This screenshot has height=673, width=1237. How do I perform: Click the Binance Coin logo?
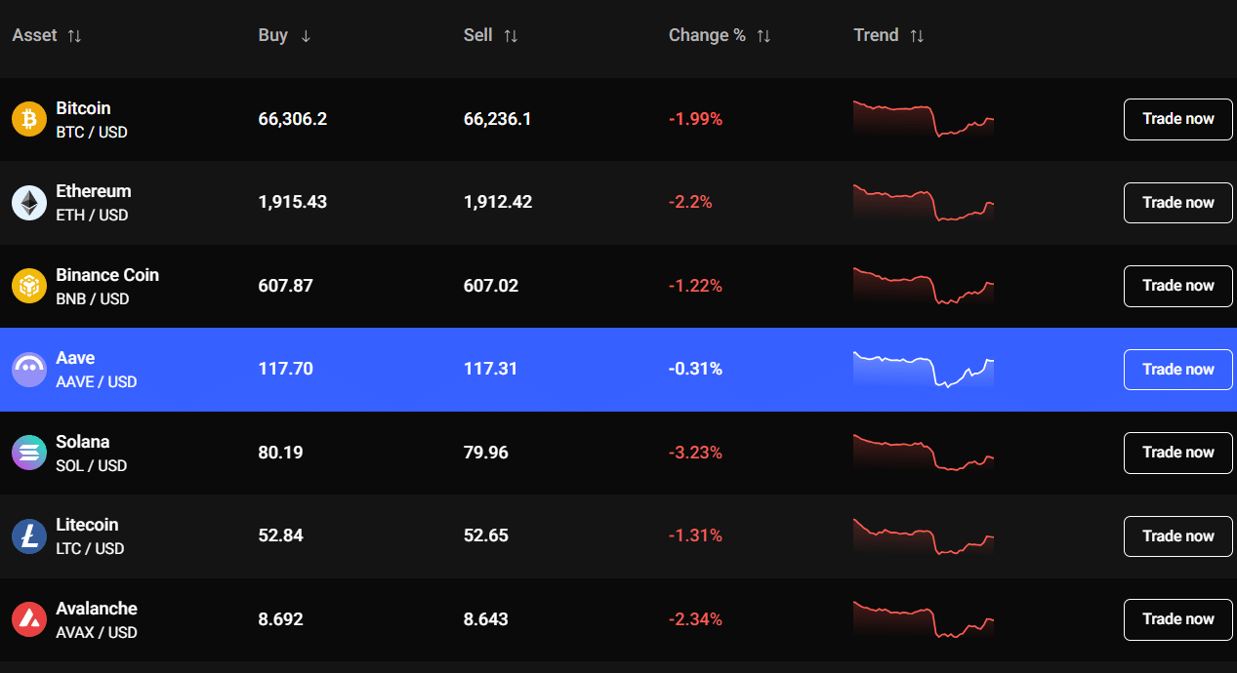point(28,286)
